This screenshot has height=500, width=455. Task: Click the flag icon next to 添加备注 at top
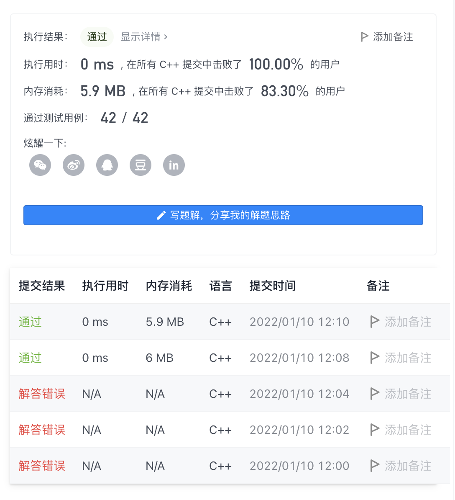point(364,37)
